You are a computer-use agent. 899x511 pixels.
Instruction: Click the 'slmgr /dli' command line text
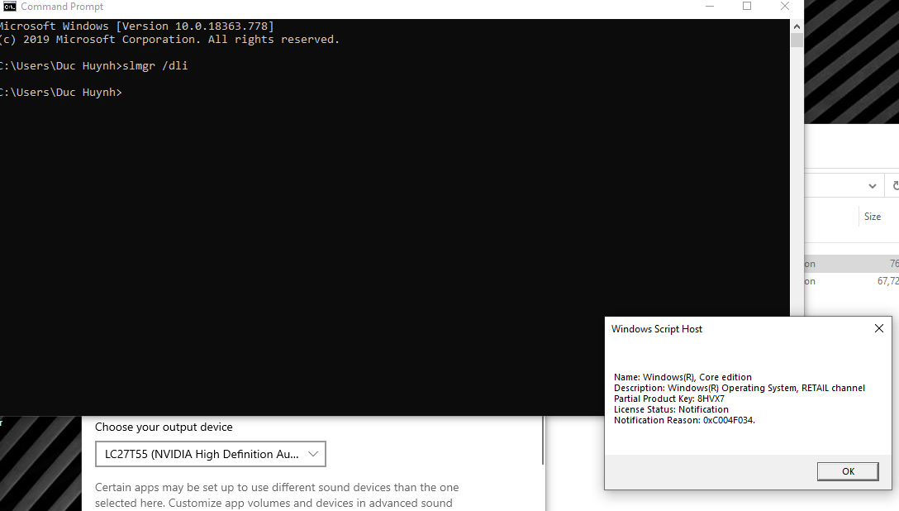coord(155,65)
